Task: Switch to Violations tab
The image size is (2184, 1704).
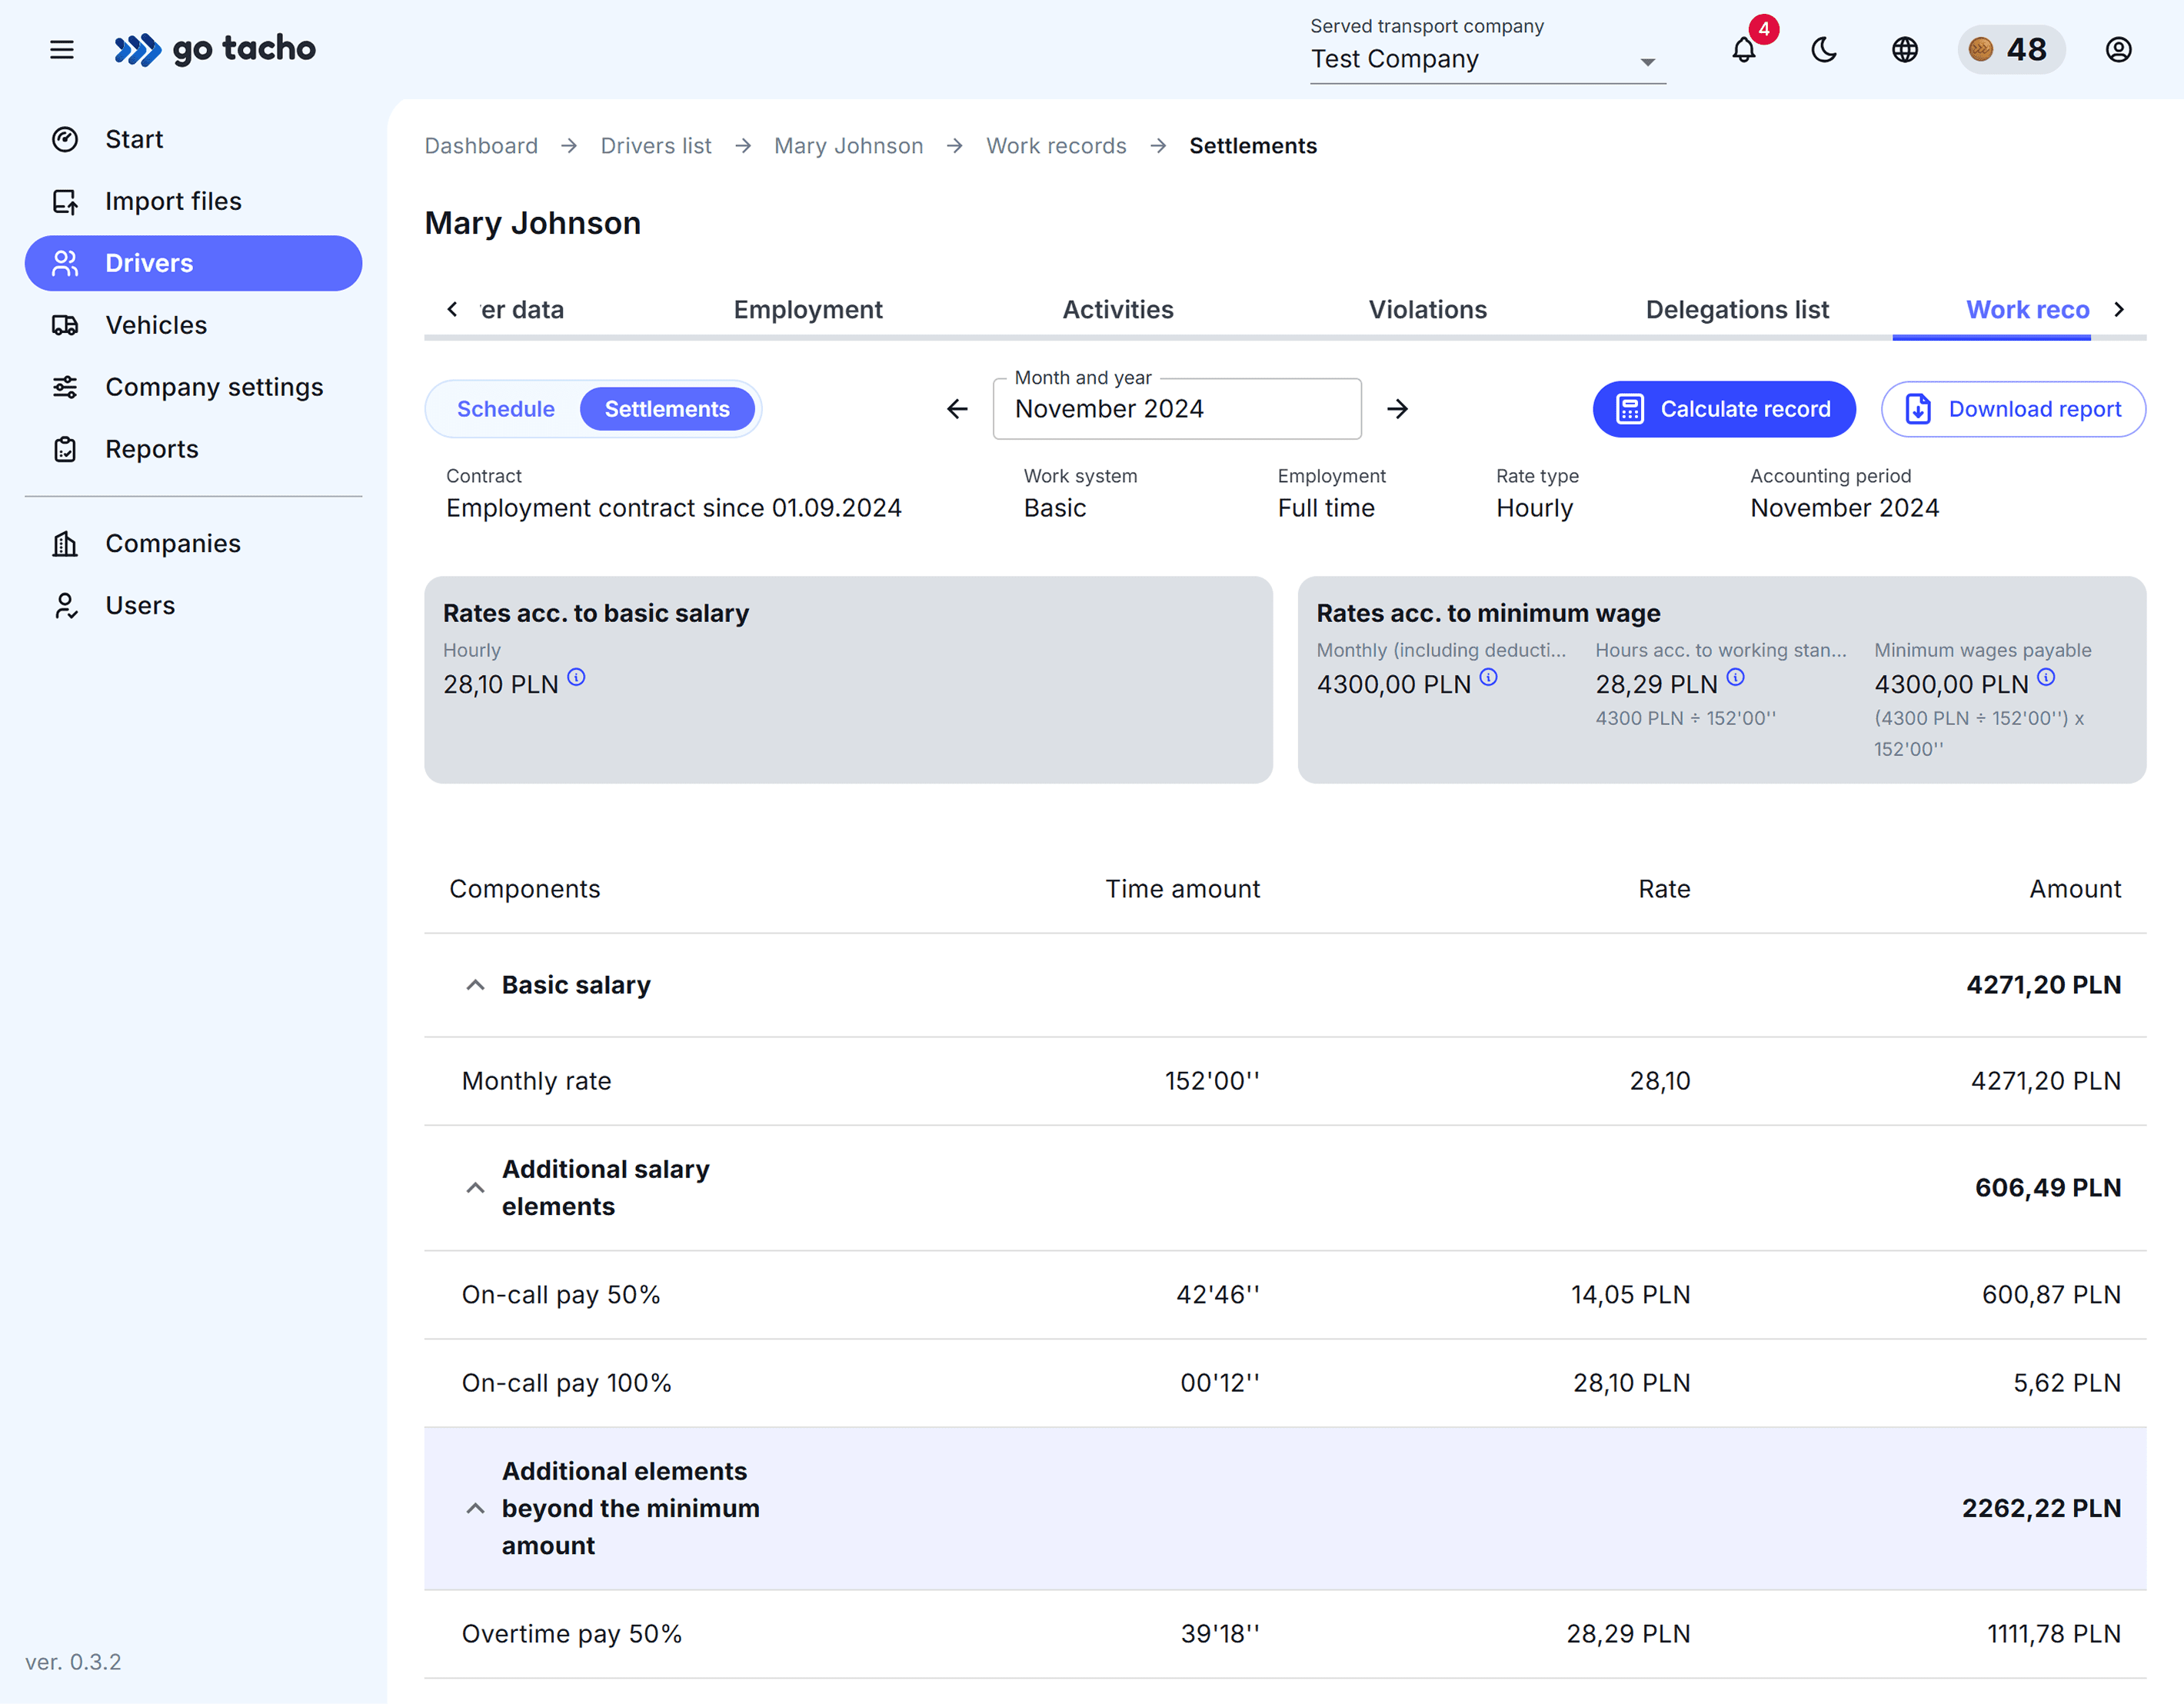Action: (x=1428, y=310)
